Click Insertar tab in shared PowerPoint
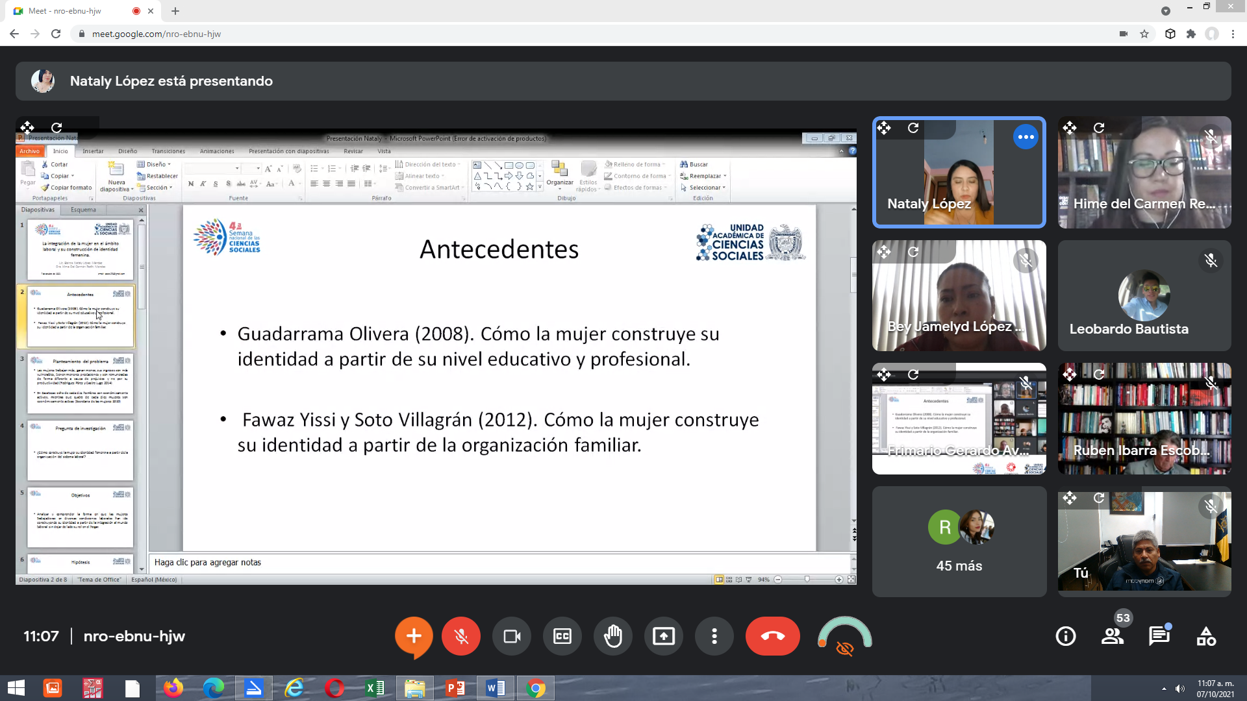Screen dimensions: 1247x701 93,151
